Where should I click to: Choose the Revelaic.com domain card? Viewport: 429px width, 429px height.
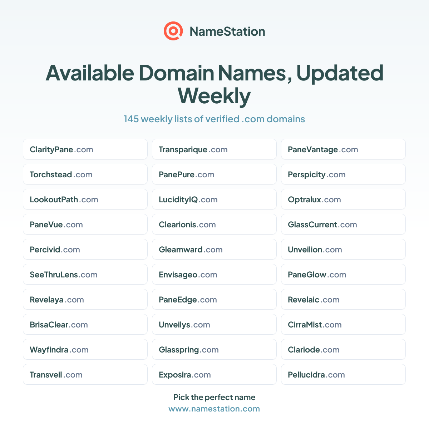click(343, 299)
